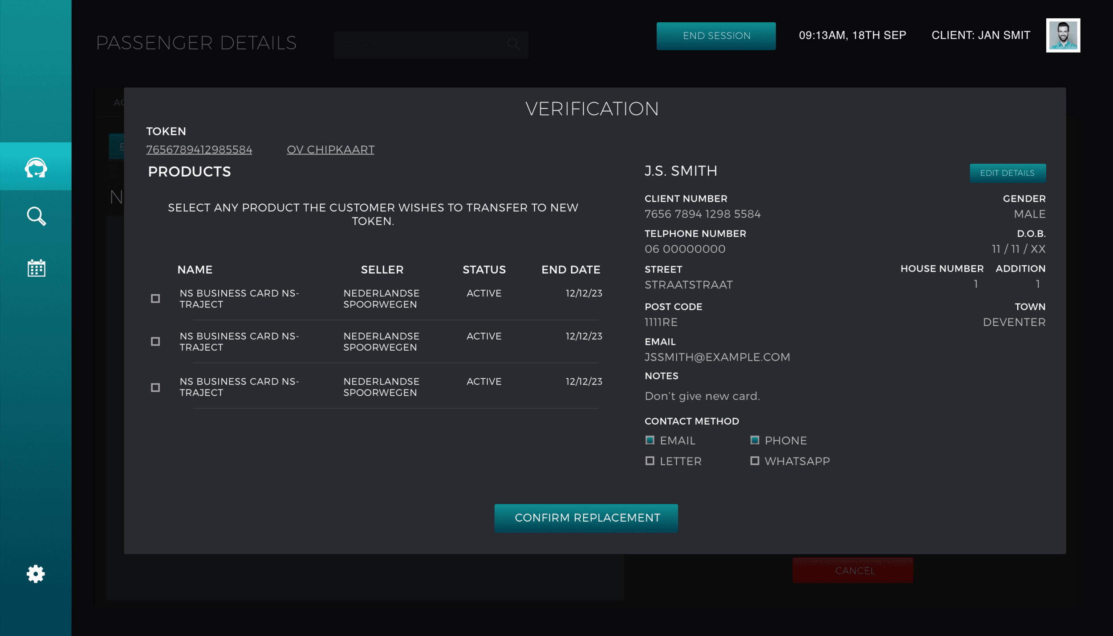Open token number 7656789412985584 link
The width and height of the screenshot is (1113, 636).
pyautogui.click(x=199, y=150)
